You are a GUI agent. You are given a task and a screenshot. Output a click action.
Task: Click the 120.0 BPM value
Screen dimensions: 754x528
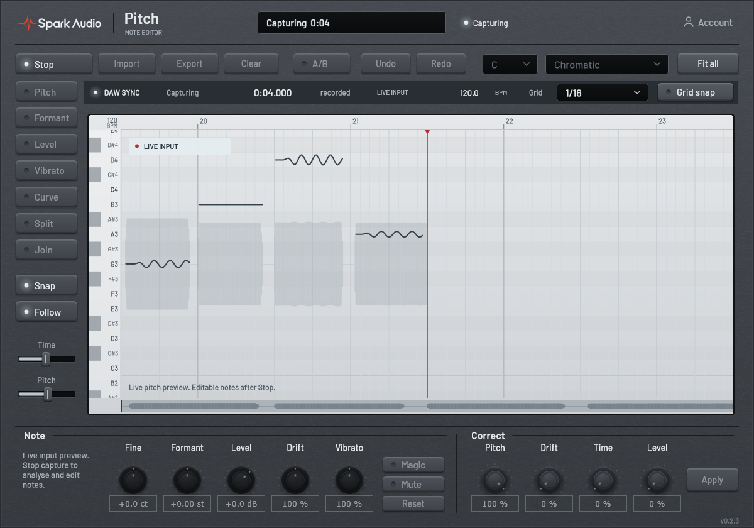[469, 93]
